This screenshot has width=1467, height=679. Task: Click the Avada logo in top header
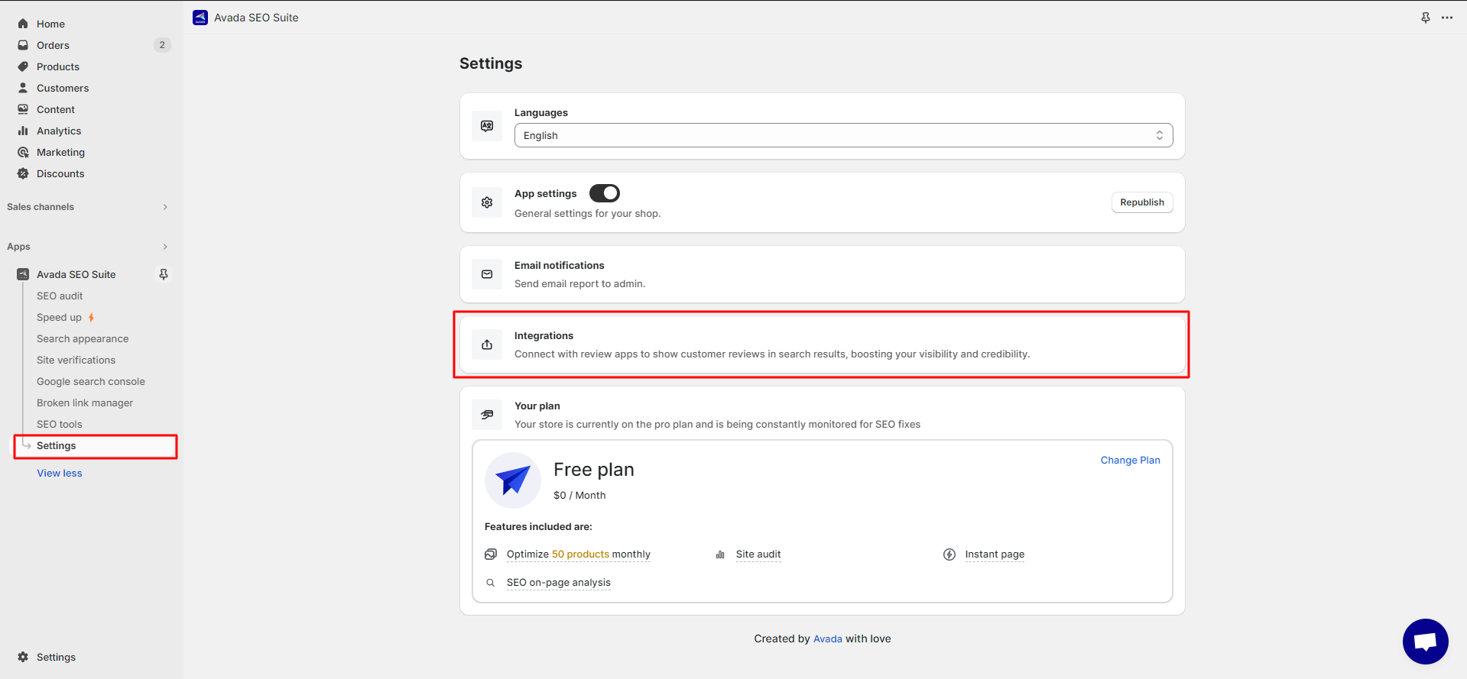coord(200,18)
